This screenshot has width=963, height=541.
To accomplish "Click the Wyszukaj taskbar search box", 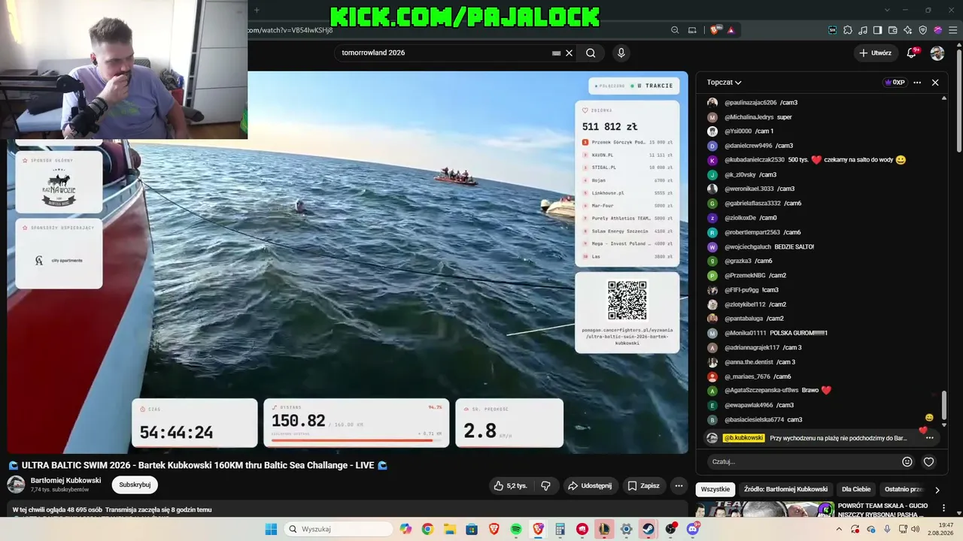I will [x=338, y=529].
